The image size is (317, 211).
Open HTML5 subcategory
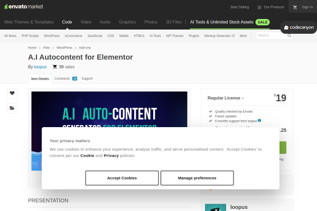point(139,36)
